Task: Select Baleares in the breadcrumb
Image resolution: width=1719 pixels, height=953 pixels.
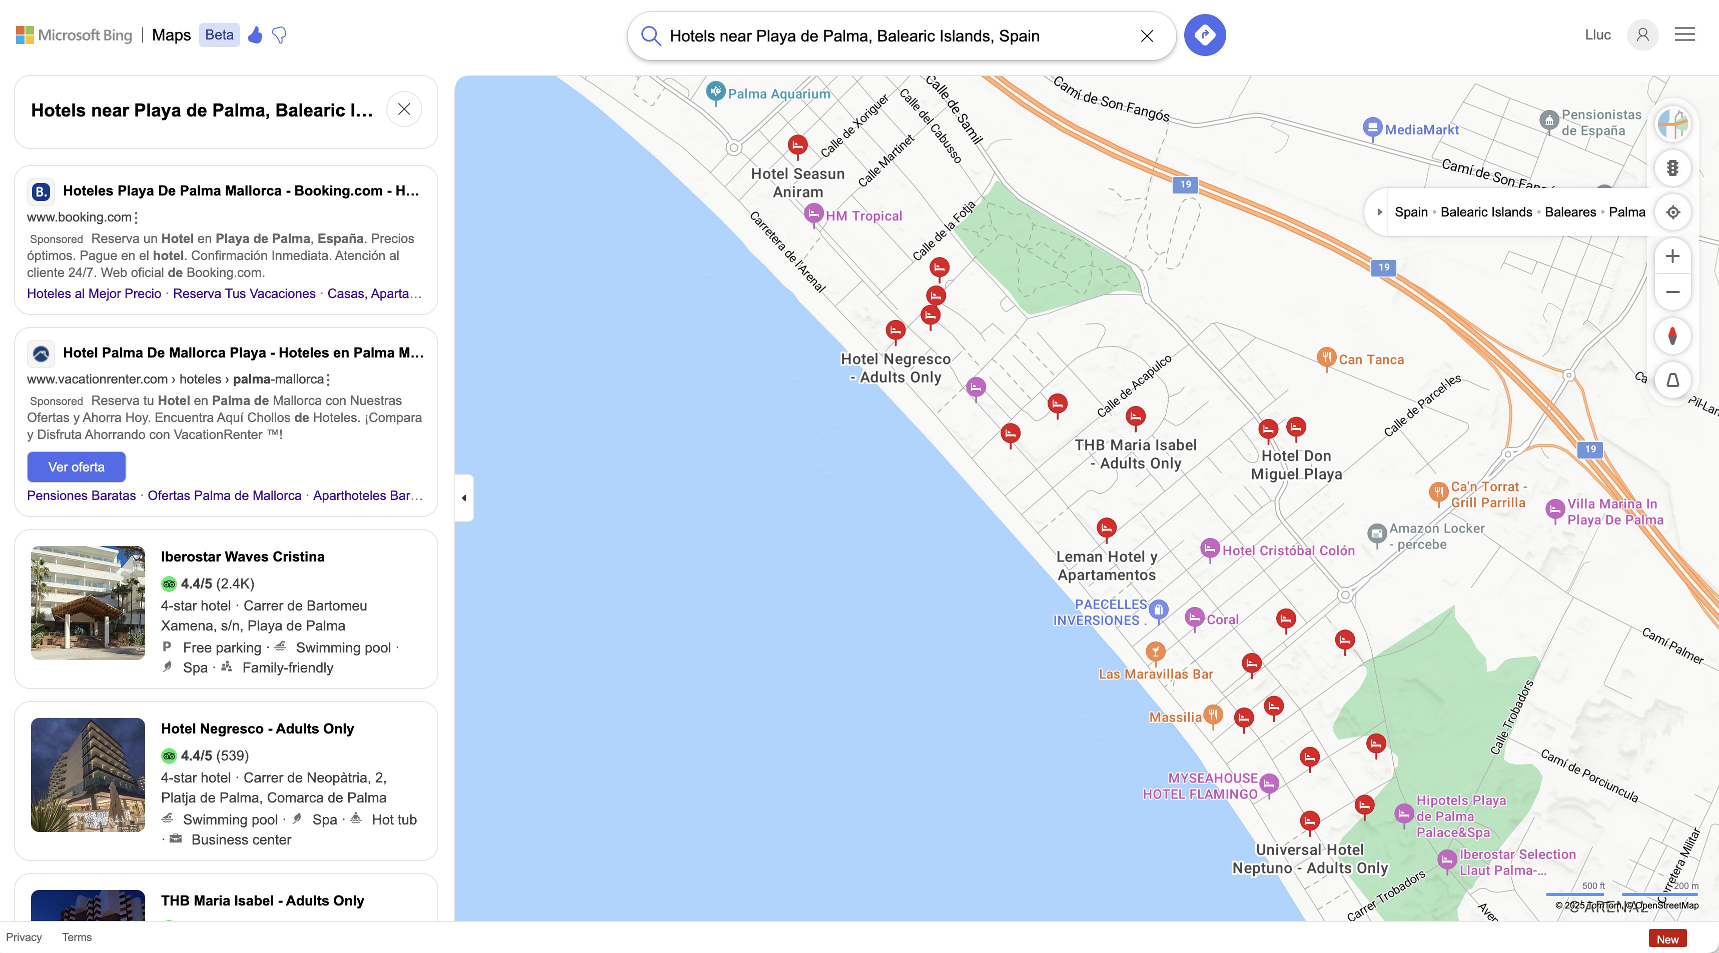Action: coord(1570,212)
